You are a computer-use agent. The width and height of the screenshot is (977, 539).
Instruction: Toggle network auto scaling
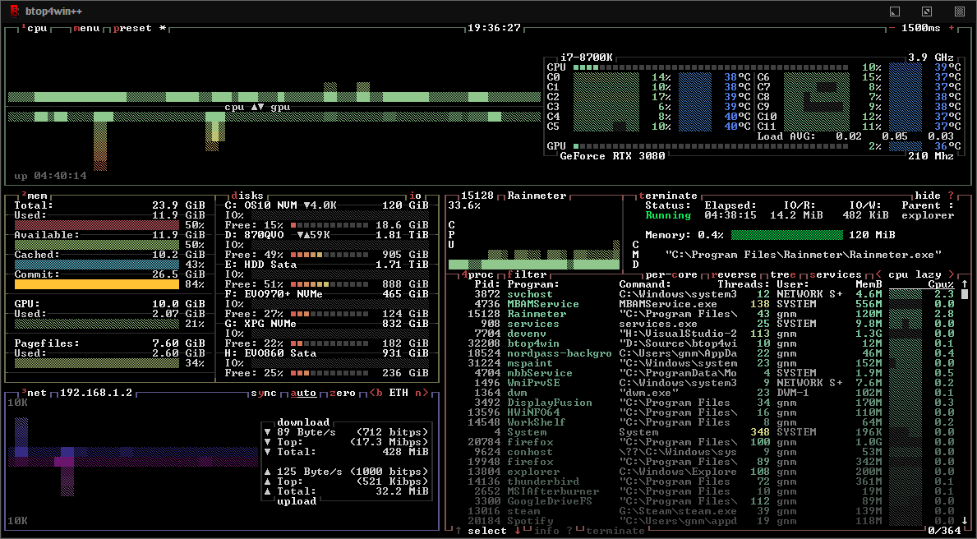click(x=303, y=394)
